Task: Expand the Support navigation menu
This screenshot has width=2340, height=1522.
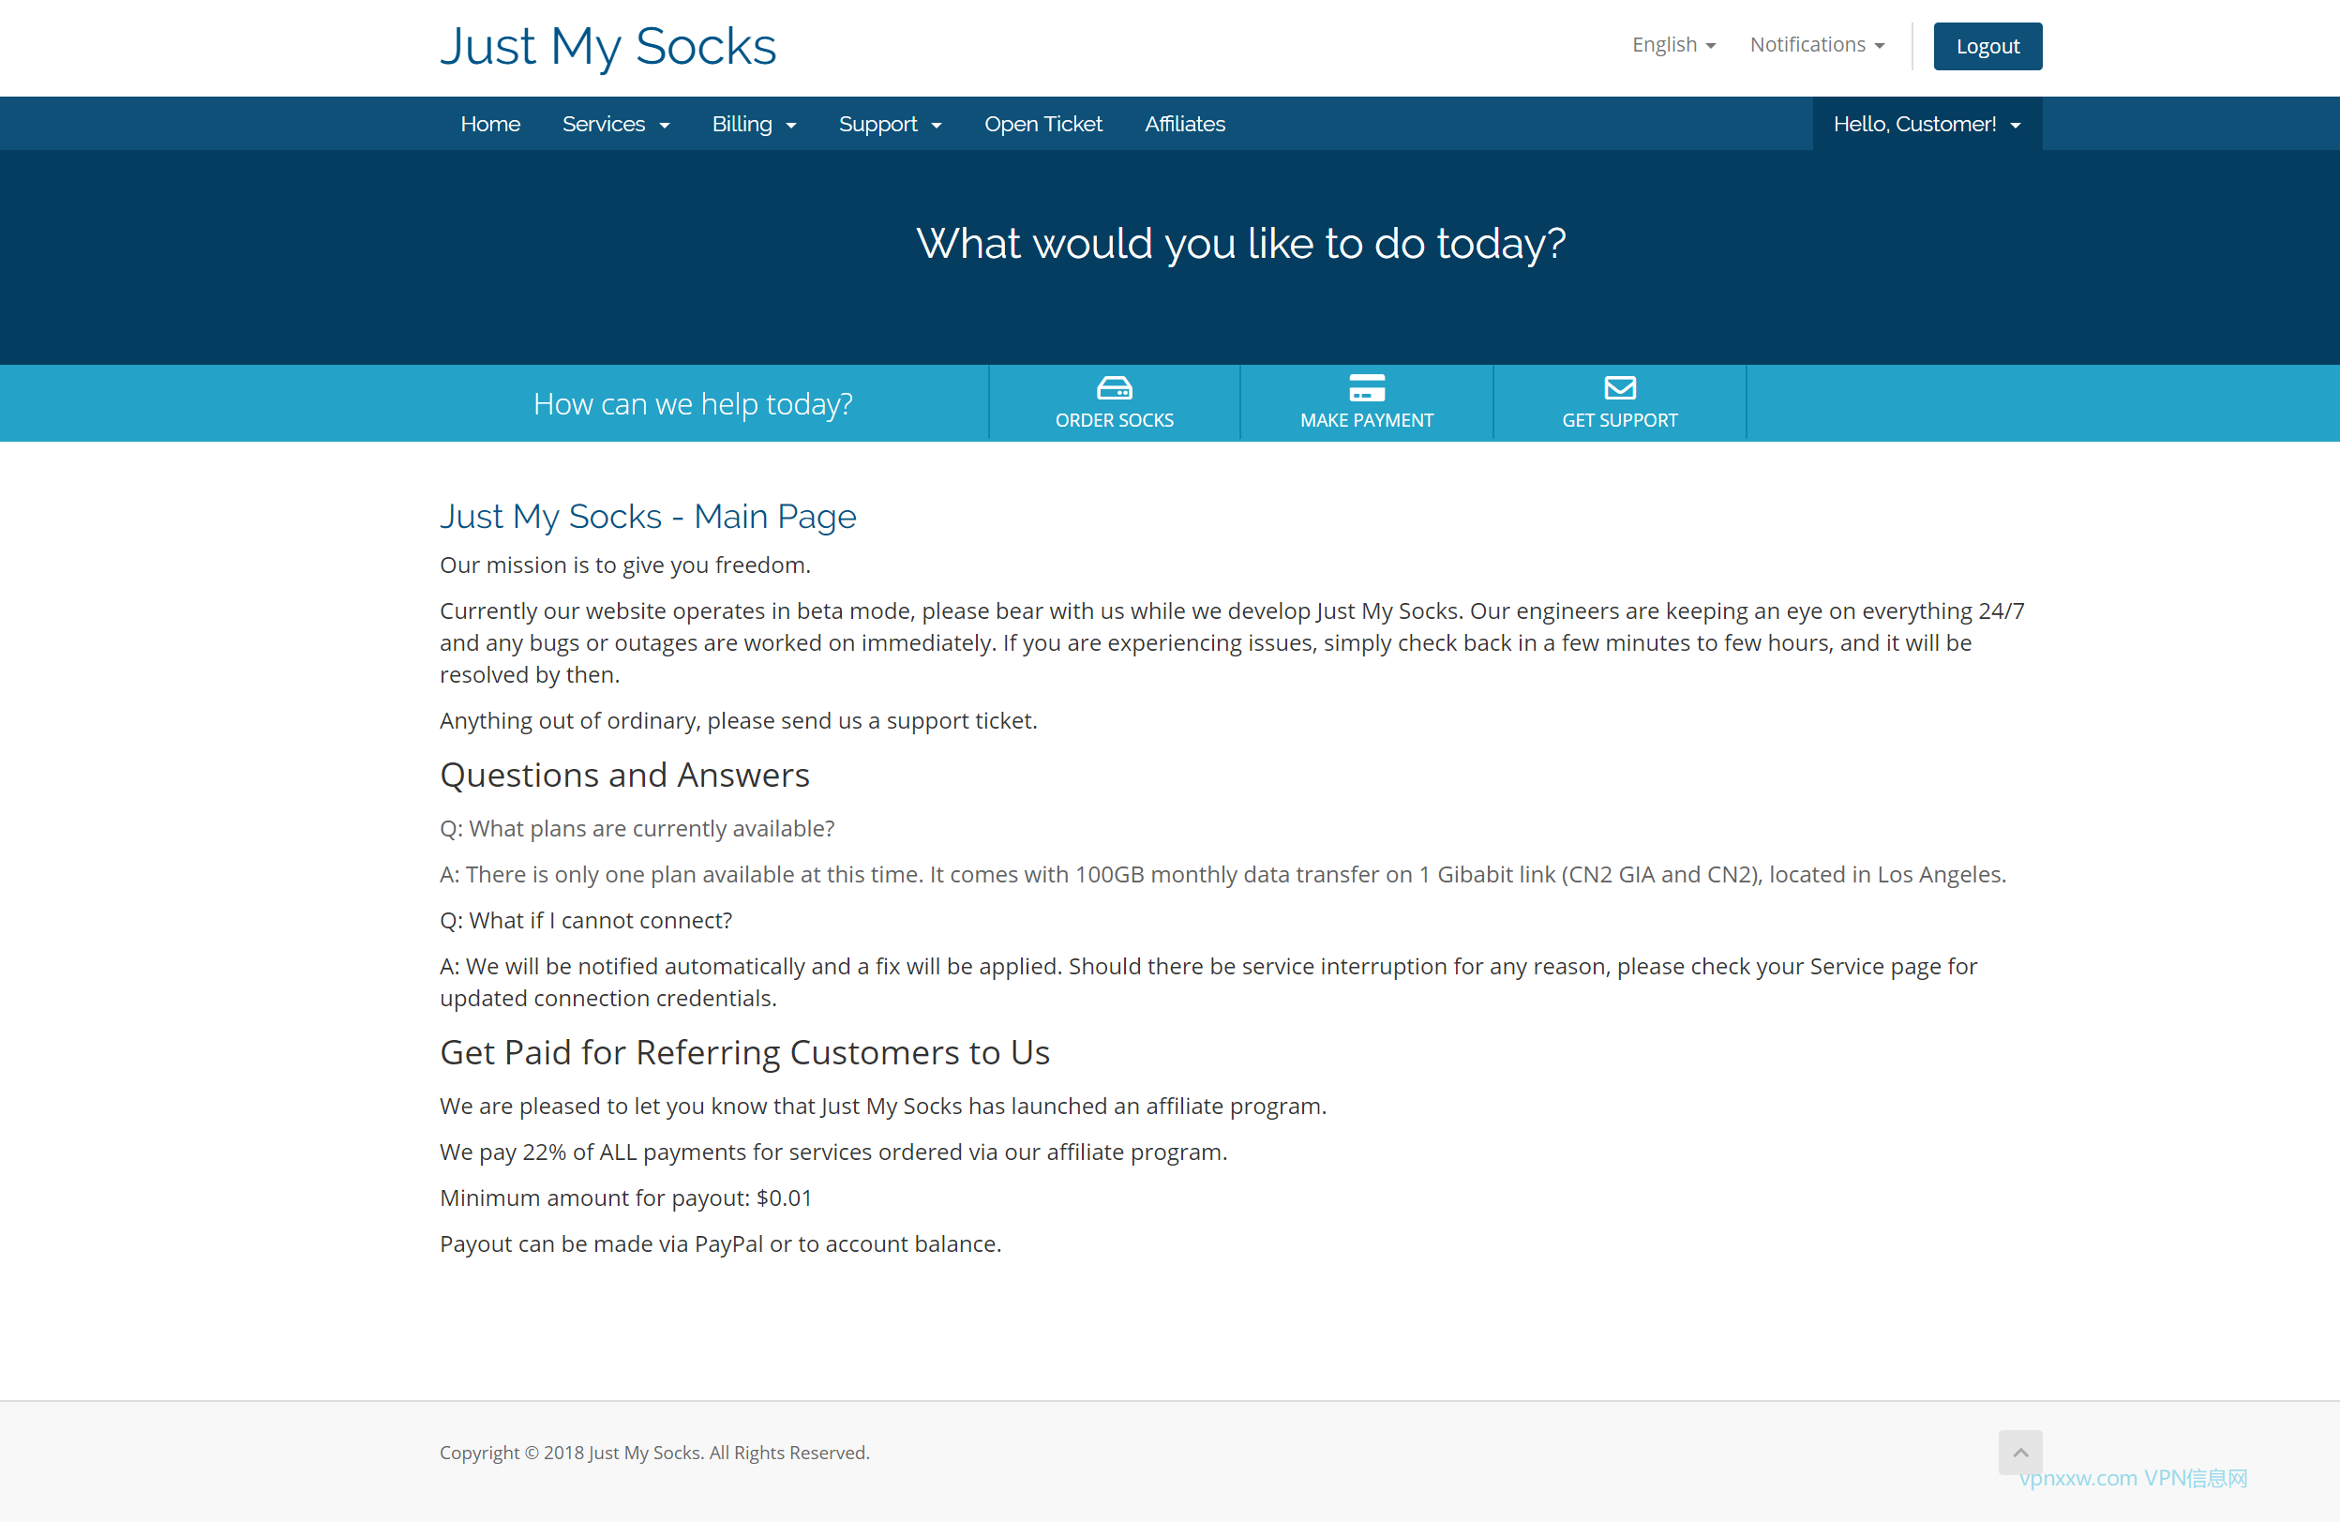Action: pyautogui.click(x=889, y=124)
